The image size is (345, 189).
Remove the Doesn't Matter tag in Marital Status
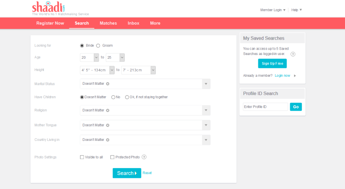tap(108, 84)
